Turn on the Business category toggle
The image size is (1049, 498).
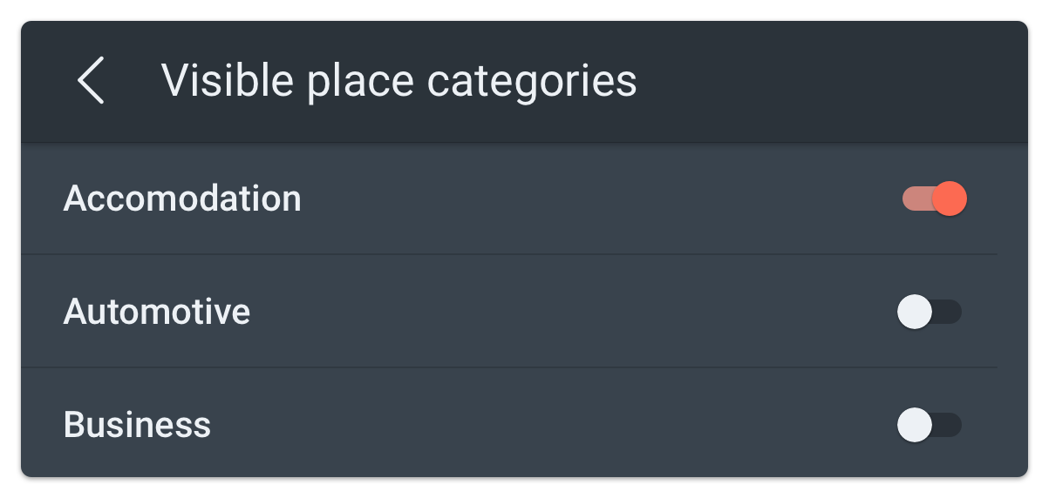click(x=929, y=425)
